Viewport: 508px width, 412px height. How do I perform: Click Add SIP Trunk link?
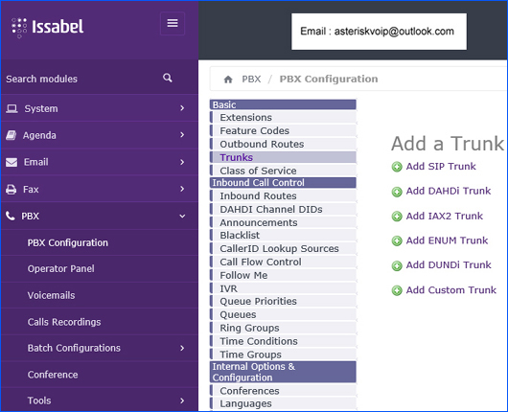click(441, 167)
